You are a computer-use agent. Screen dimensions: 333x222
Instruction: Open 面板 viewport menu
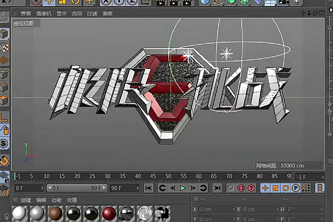[x=107, y=13]
